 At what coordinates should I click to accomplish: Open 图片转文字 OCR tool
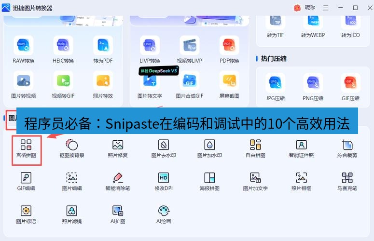pyautogui.click(x=150, y=87)
